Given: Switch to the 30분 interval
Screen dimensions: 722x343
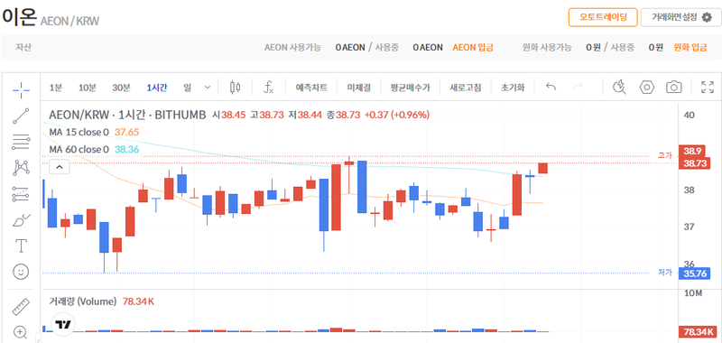Looking at the screenshot, I should pyautogui.click(x=121, y=87).
